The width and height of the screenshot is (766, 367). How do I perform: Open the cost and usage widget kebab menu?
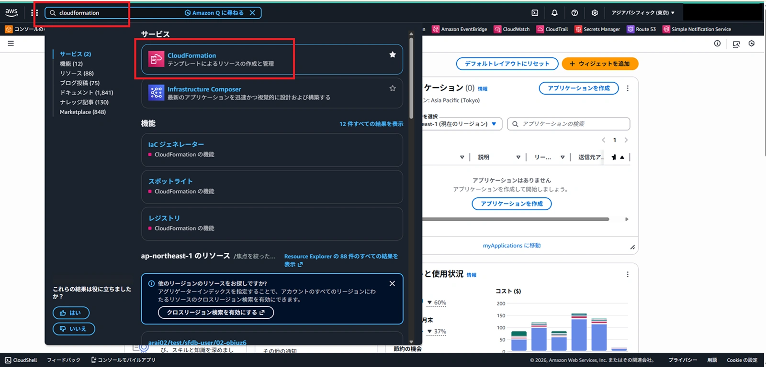point(628,275)
